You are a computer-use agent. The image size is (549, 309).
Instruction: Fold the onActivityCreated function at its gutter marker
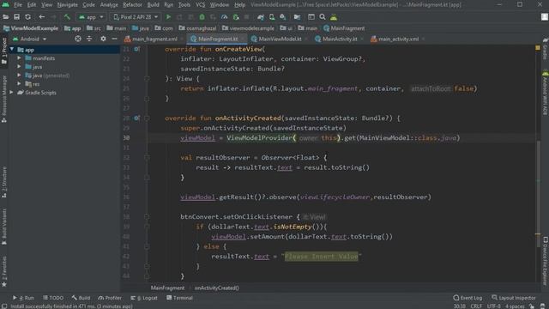click(x=147, y=118)
